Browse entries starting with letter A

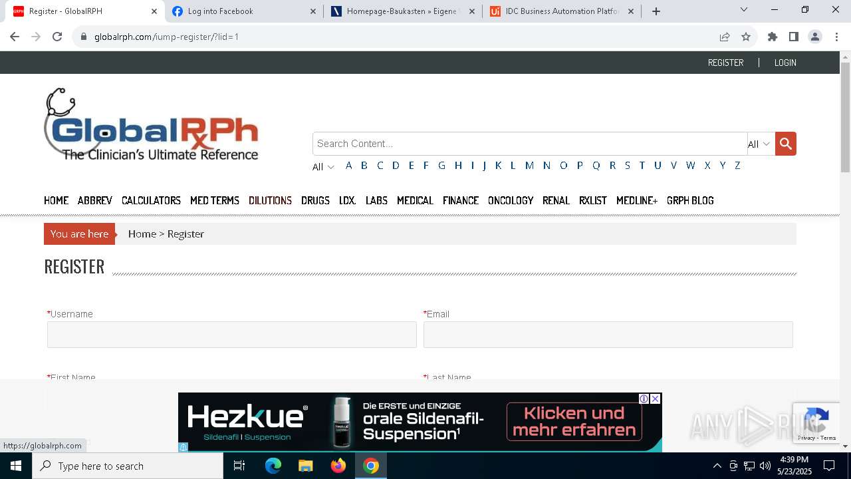tap(348, 166)
